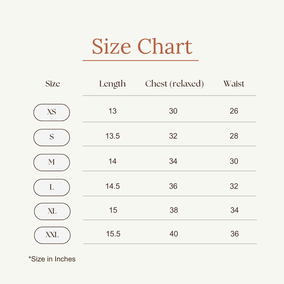Click the Chest (relaxed) column header

click(x=174, y=84)
